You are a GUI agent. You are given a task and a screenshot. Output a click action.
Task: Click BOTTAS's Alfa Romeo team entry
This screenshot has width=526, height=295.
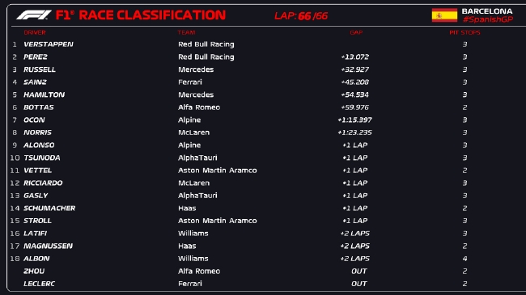(x=199, y=107)
